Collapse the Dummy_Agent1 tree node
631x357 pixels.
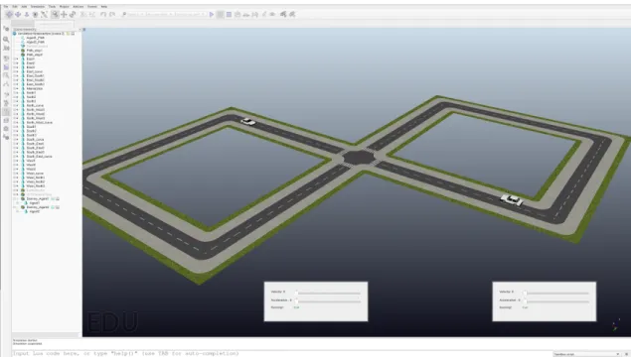coord(16,198)
